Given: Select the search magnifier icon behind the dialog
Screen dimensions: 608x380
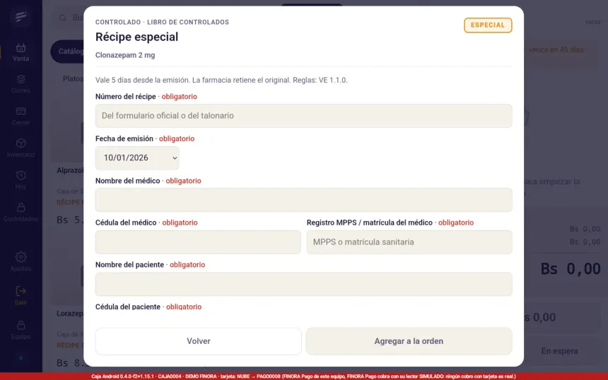Looking at the screenshot, I should (62, 18).
